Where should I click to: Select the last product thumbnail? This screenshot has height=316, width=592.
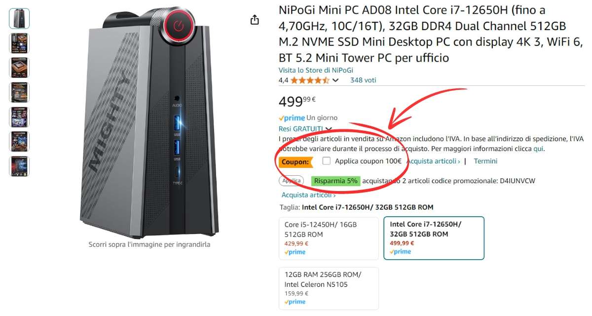coord(19,166)
